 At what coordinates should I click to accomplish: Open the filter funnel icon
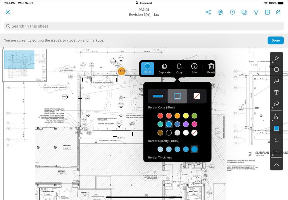click(256, 12)
